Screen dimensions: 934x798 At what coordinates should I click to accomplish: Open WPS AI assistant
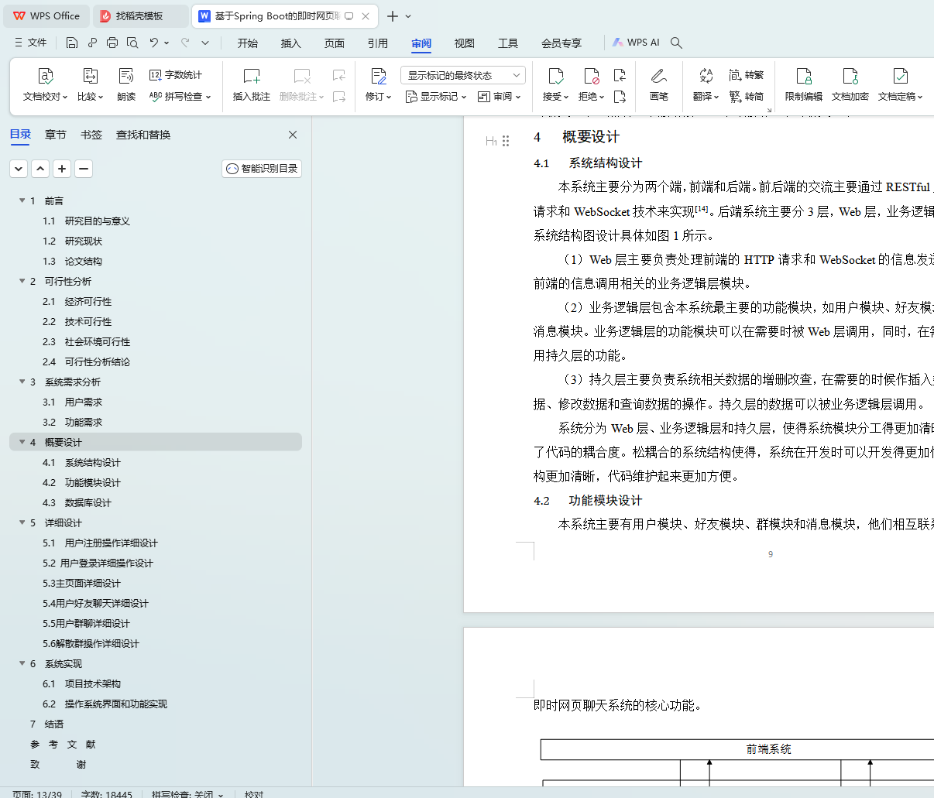click(x=636, y=43)
